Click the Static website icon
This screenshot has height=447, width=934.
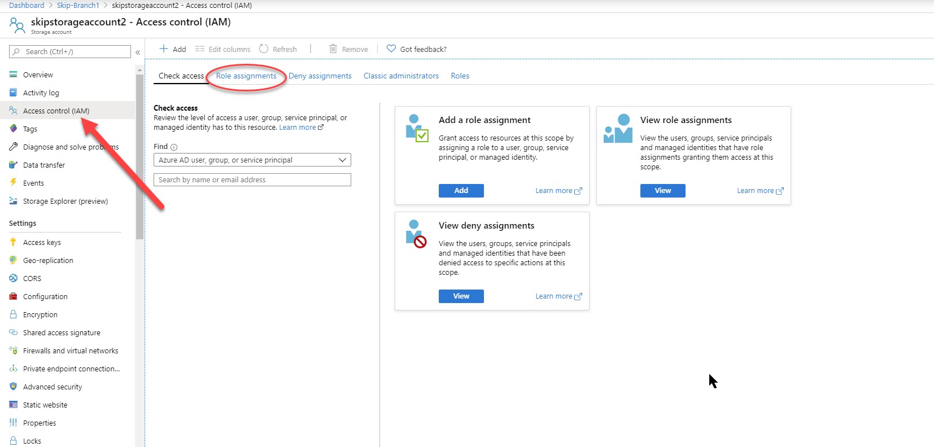13,405
